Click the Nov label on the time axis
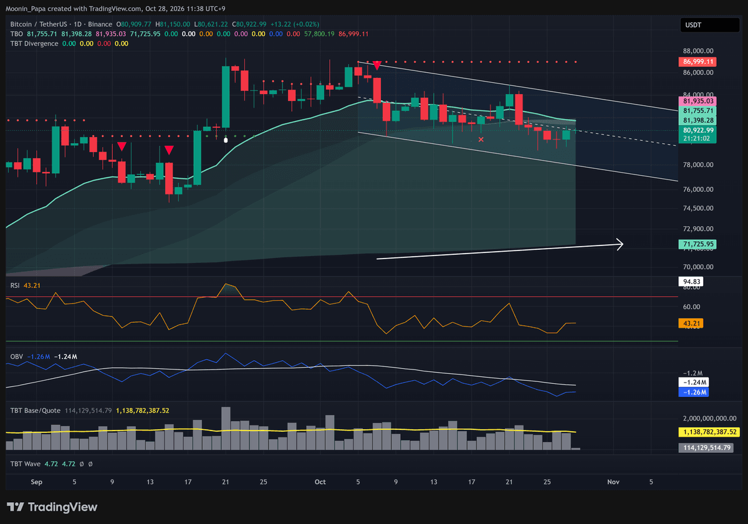 point(613,482)
